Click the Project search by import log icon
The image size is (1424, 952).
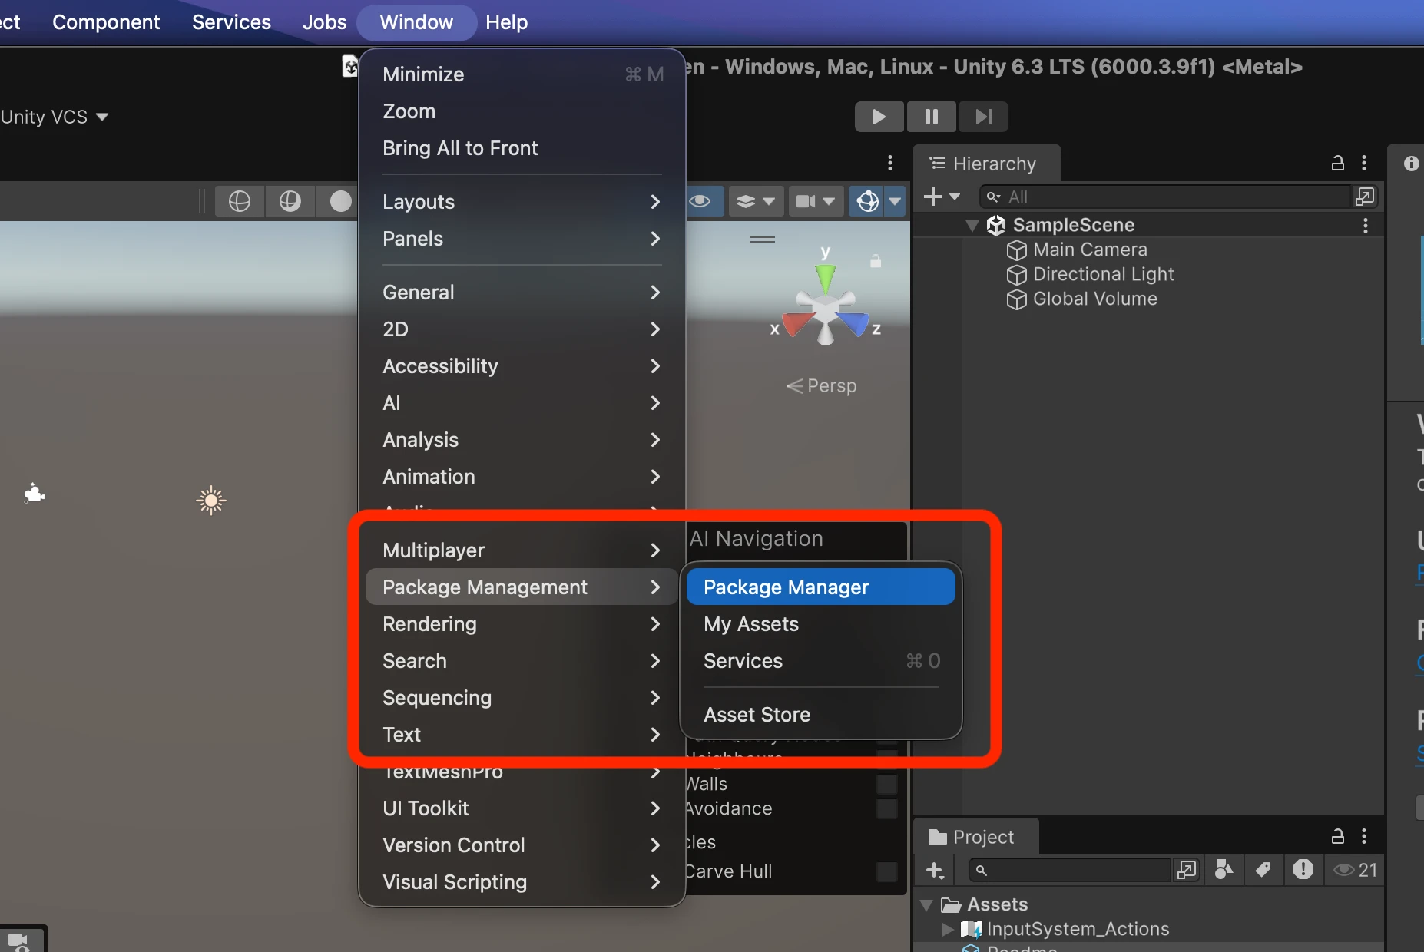1303,871
